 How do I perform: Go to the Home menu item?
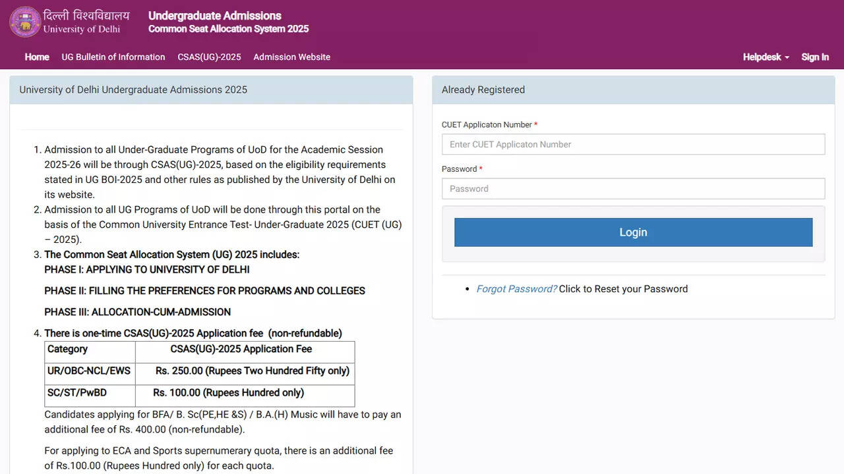(37, 57)
